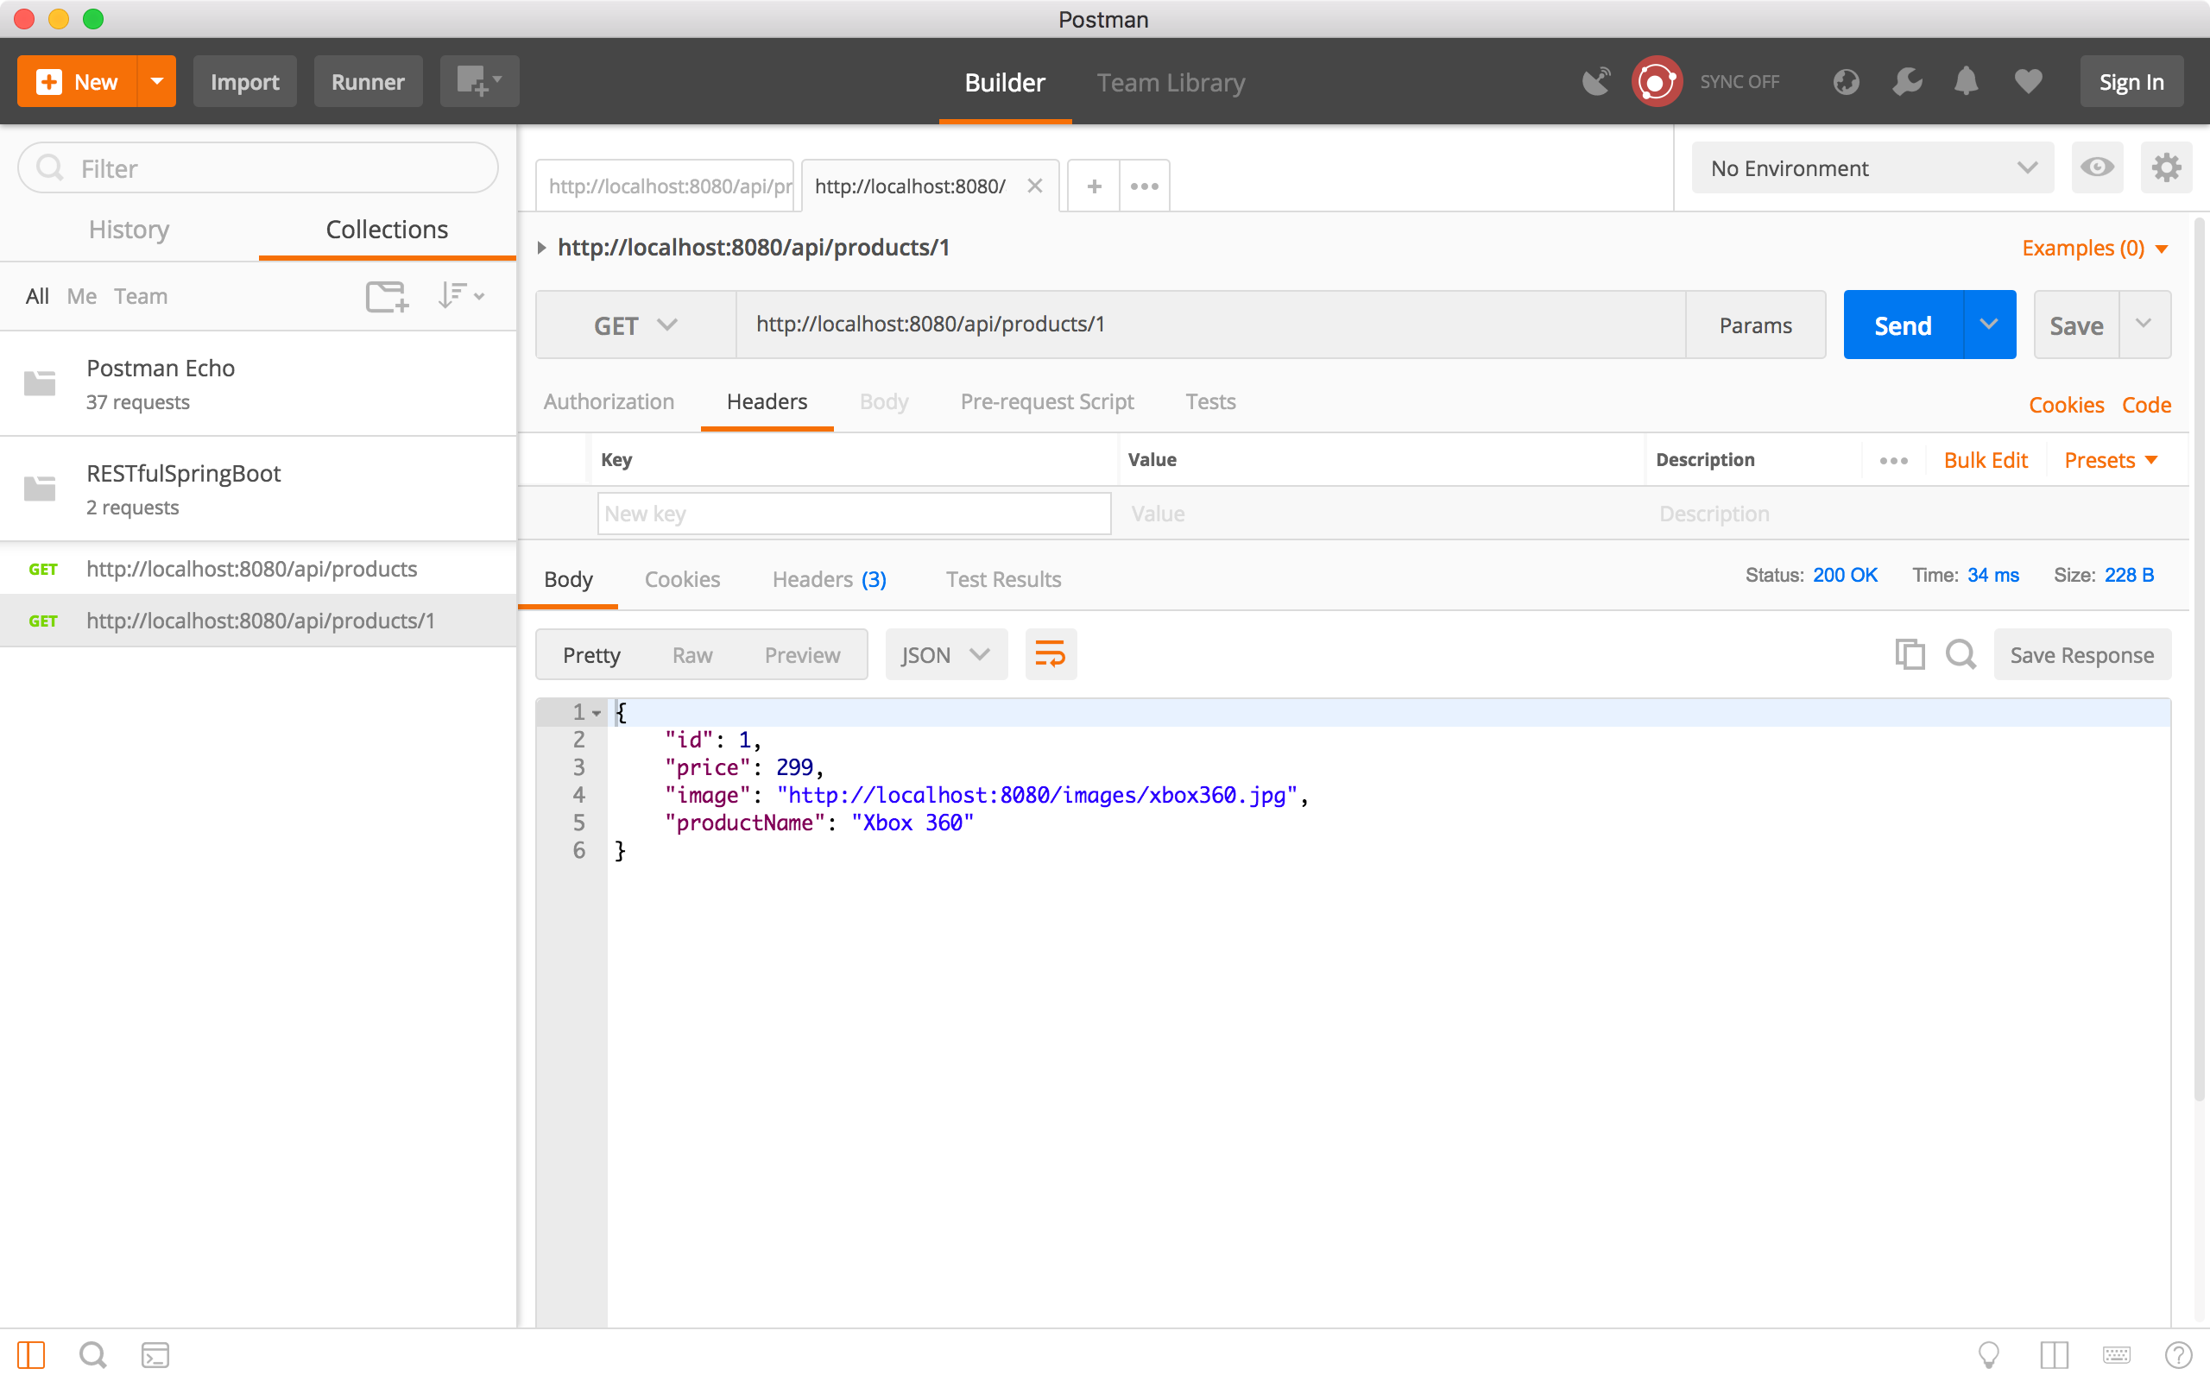Click Save Response button

(2082, 655)
